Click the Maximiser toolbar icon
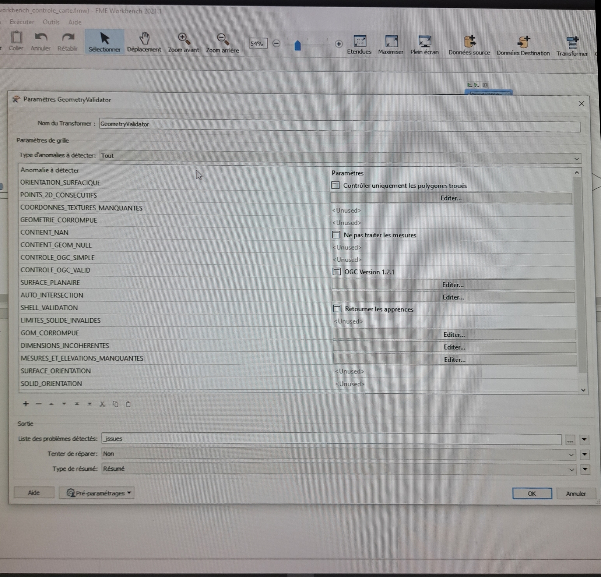Screen dimensions: 601x577 [391, 42]
